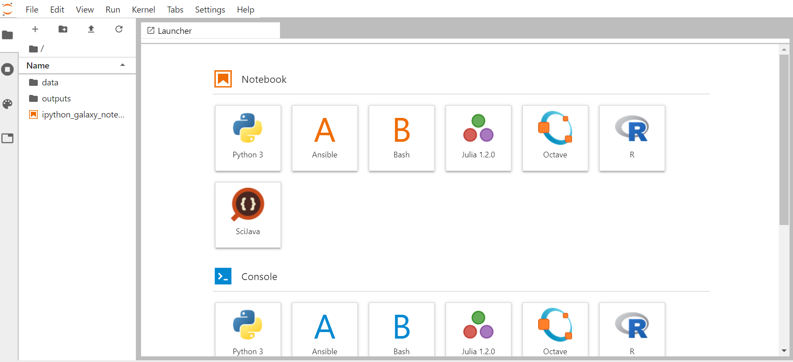The width and height of the screenshot is (793, 362).
Task: Start a Python 3 console
Action: coord(248,329)
